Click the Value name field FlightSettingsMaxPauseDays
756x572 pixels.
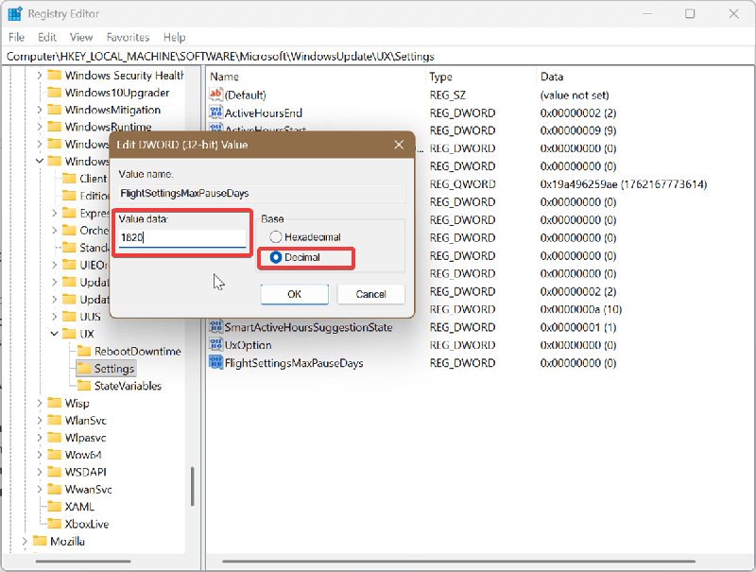[x=263, y=194]
